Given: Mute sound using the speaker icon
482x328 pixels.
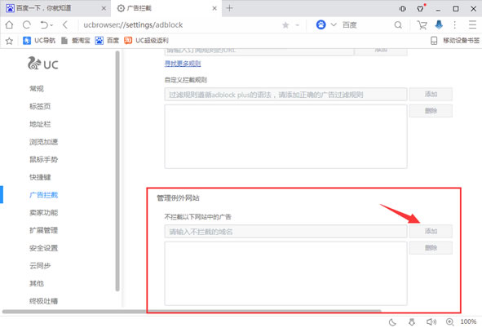Looking at the screenshot, I should coord(431,321).
